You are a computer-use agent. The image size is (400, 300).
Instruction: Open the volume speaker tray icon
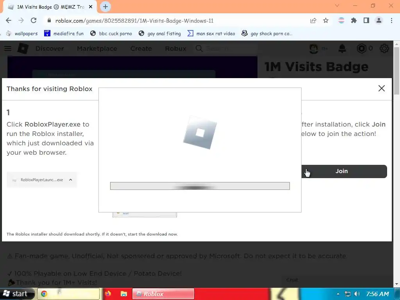[x=357, y=294]
